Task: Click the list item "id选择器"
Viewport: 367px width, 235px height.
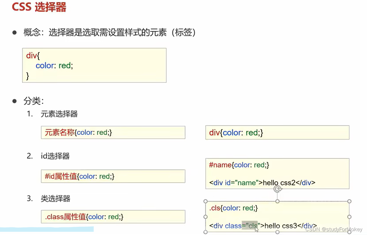Action: point(55,156)
